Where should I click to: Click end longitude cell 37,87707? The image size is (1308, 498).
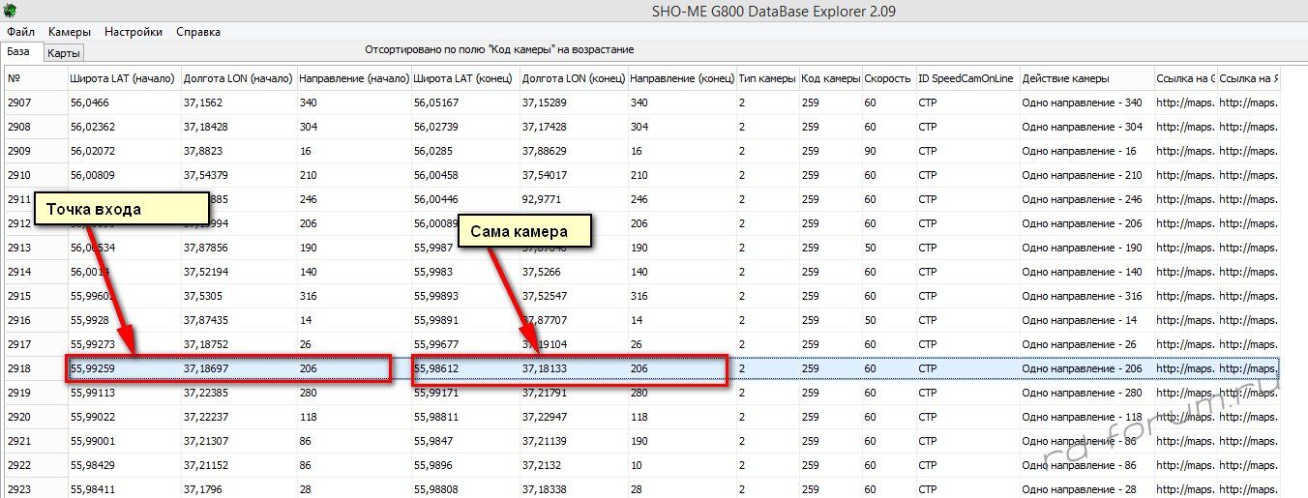pyautogui.click(x=574, y=320)
